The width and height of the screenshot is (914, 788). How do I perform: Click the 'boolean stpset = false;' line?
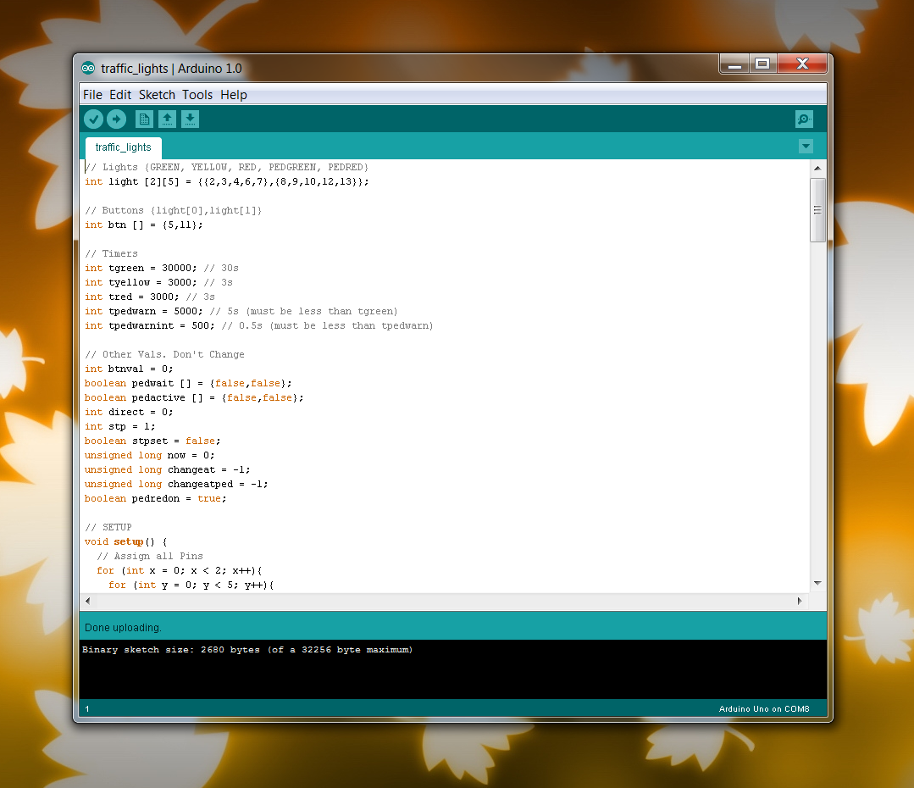click(x=152, y=441)
